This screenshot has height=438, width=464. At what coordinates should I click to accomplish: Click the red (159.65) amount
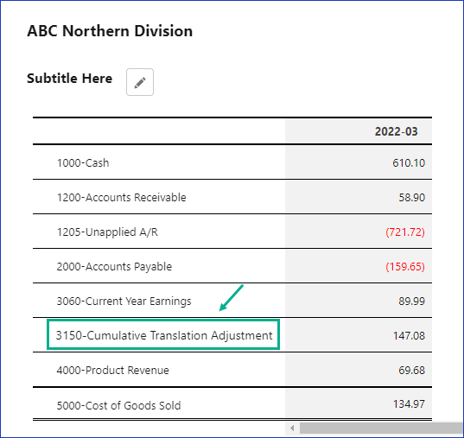pos(405,267)
